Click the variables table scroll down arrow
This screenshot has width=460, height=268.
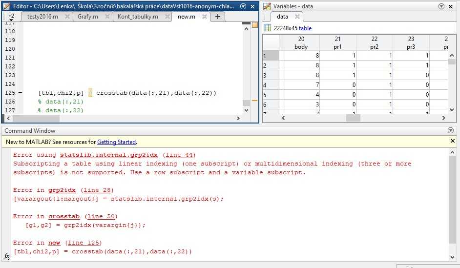pyautogui.click(x=452, y=109)
